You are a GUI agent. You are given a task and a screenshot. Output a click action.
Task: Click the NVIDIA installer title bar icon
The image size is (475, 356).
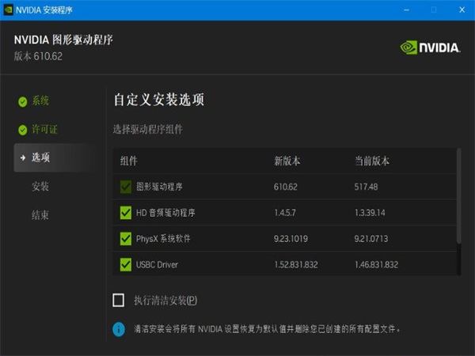(8, 9)
